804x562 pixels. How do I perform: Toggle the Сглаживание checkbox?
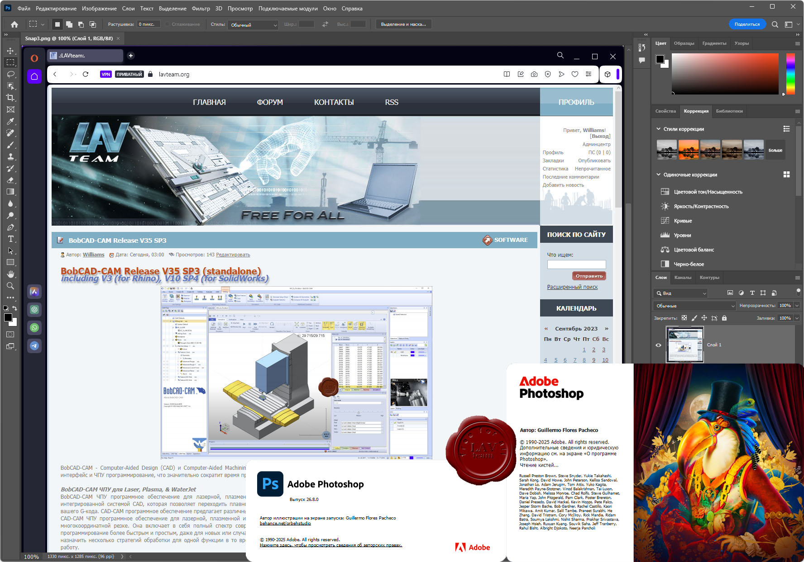168,24
